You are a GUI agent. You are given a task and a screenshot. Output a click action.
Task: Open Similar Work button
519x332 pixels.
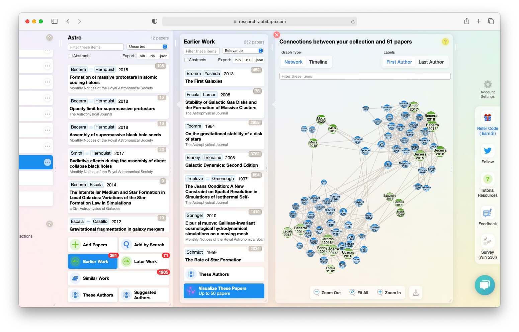click(118, 278)
